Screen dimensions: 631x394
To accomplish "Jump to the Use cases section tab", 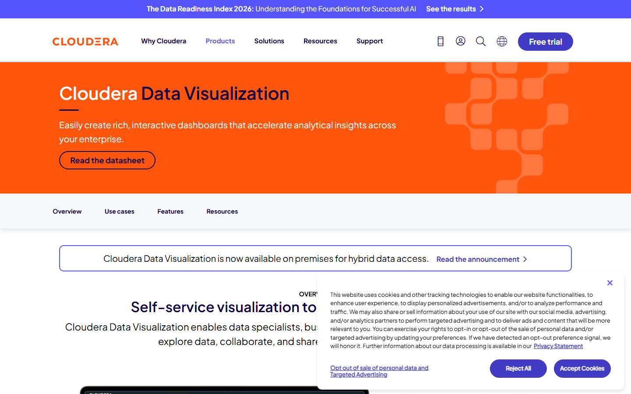I will click(120, 211).
